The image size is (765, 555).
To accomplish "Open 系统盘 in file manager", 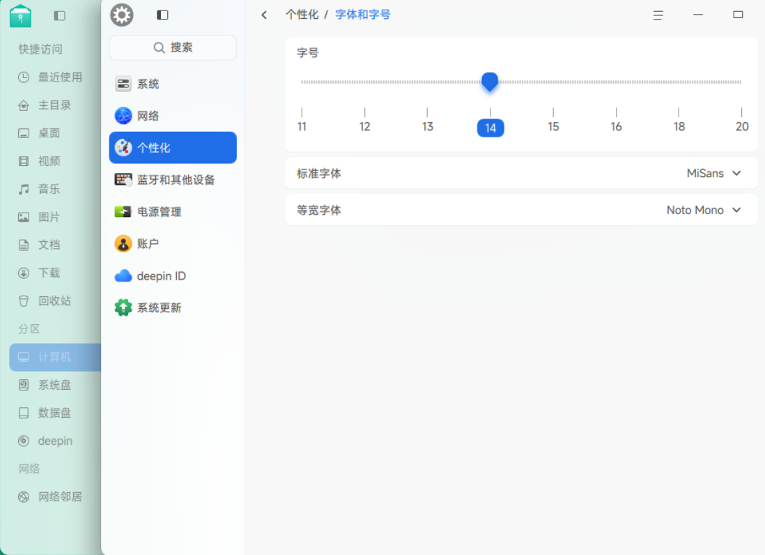I will point(55,385).
